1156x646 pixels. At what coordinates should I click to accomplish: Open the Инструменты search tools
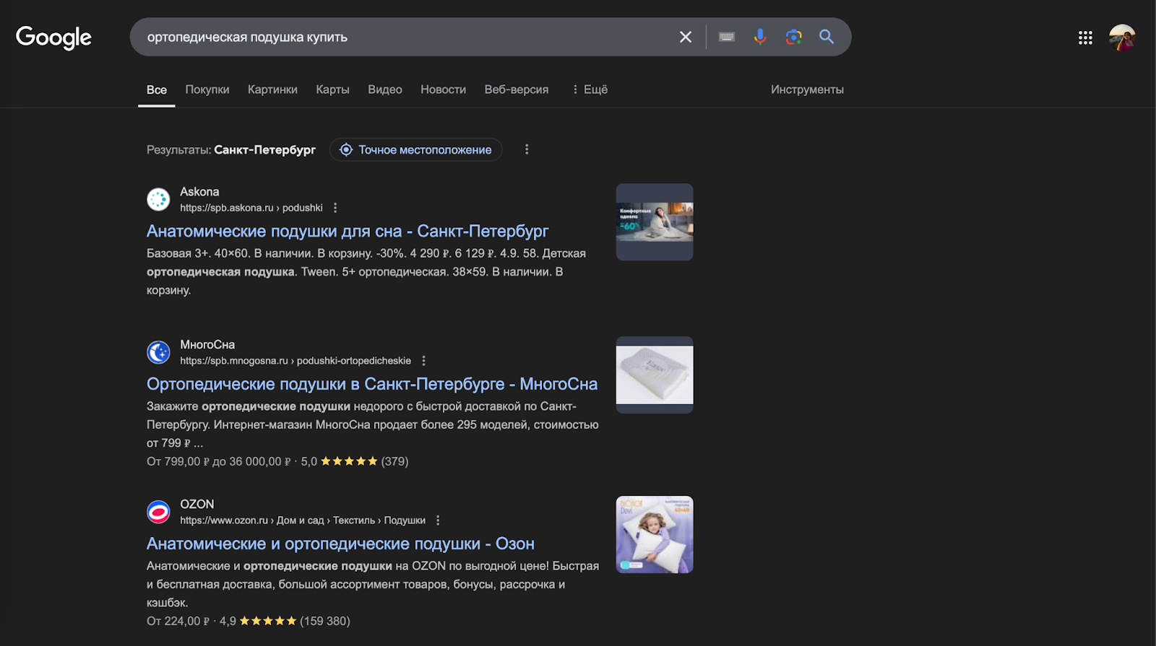point(807,90)
